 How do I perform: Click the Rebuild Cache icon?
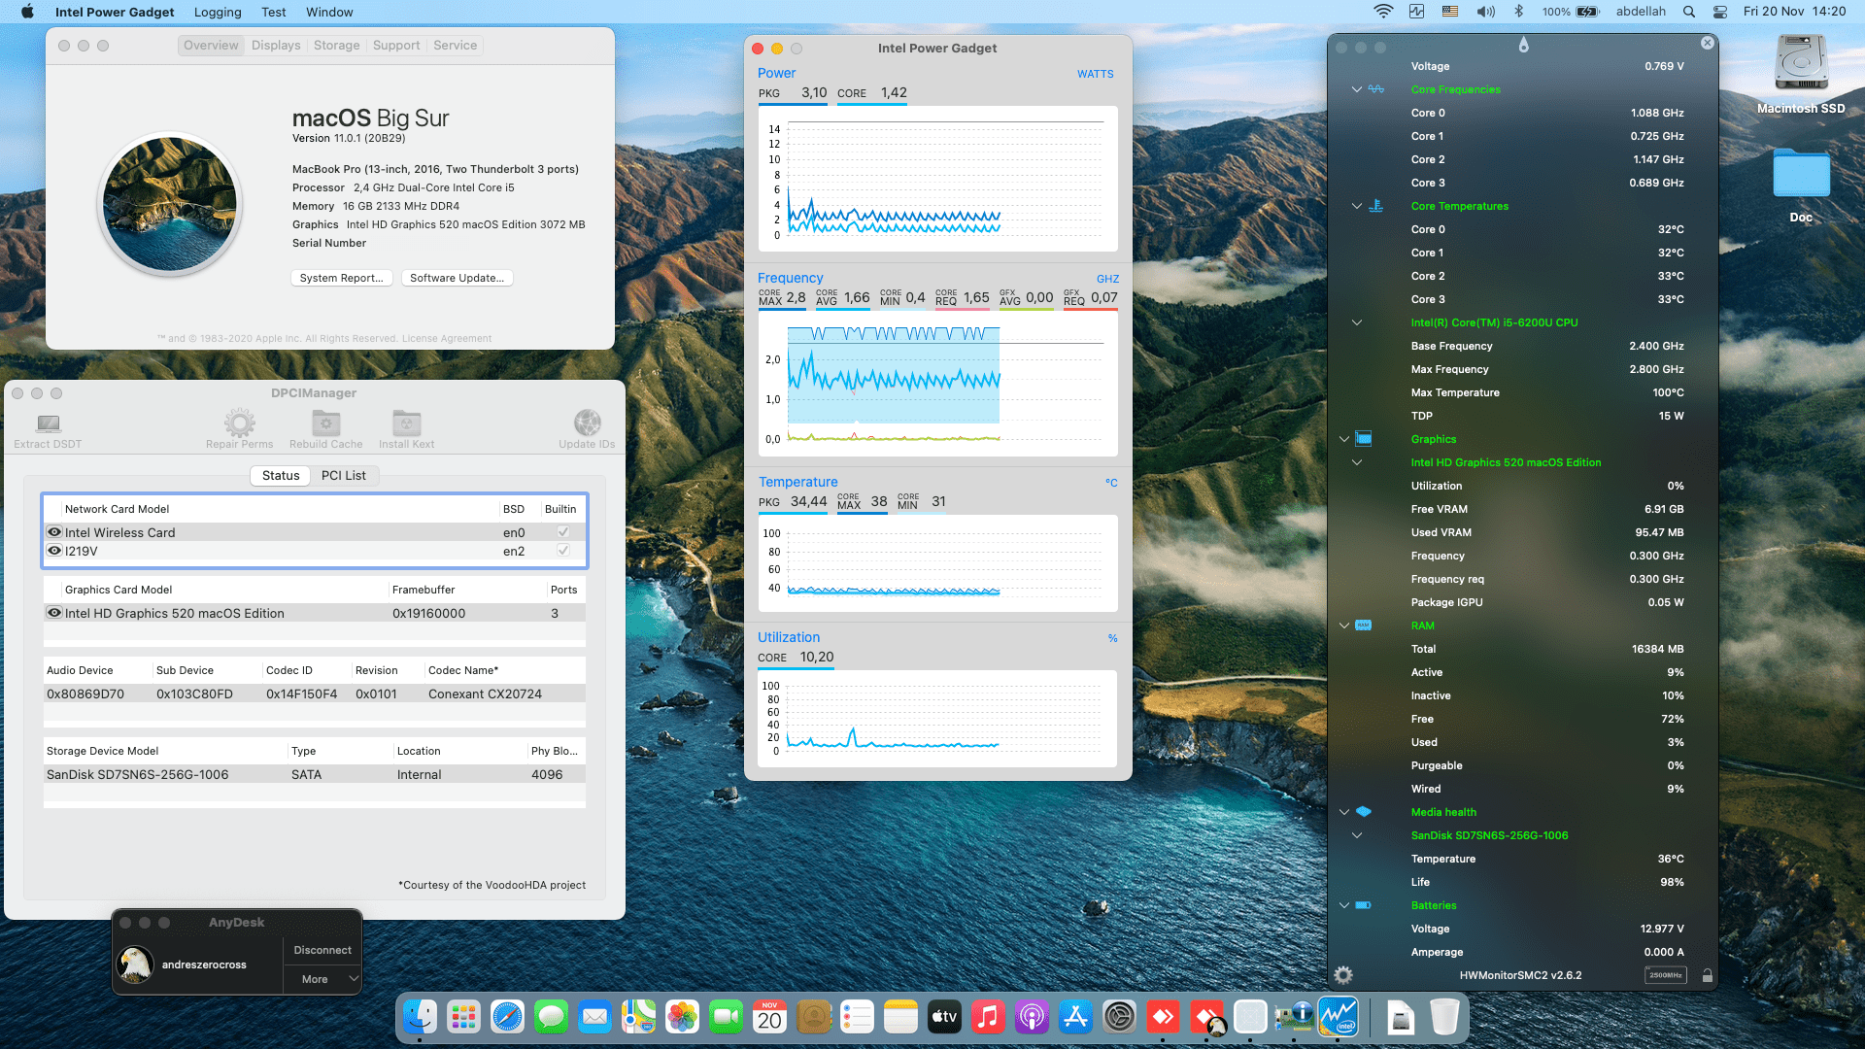click(324, 425)
